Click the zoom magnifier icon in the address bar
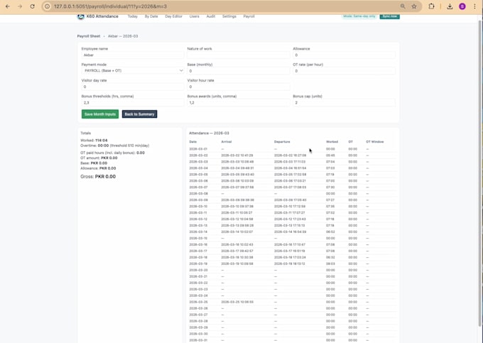Screen dimensions: 483x343 pyautogui.click(x=403, y=6)
